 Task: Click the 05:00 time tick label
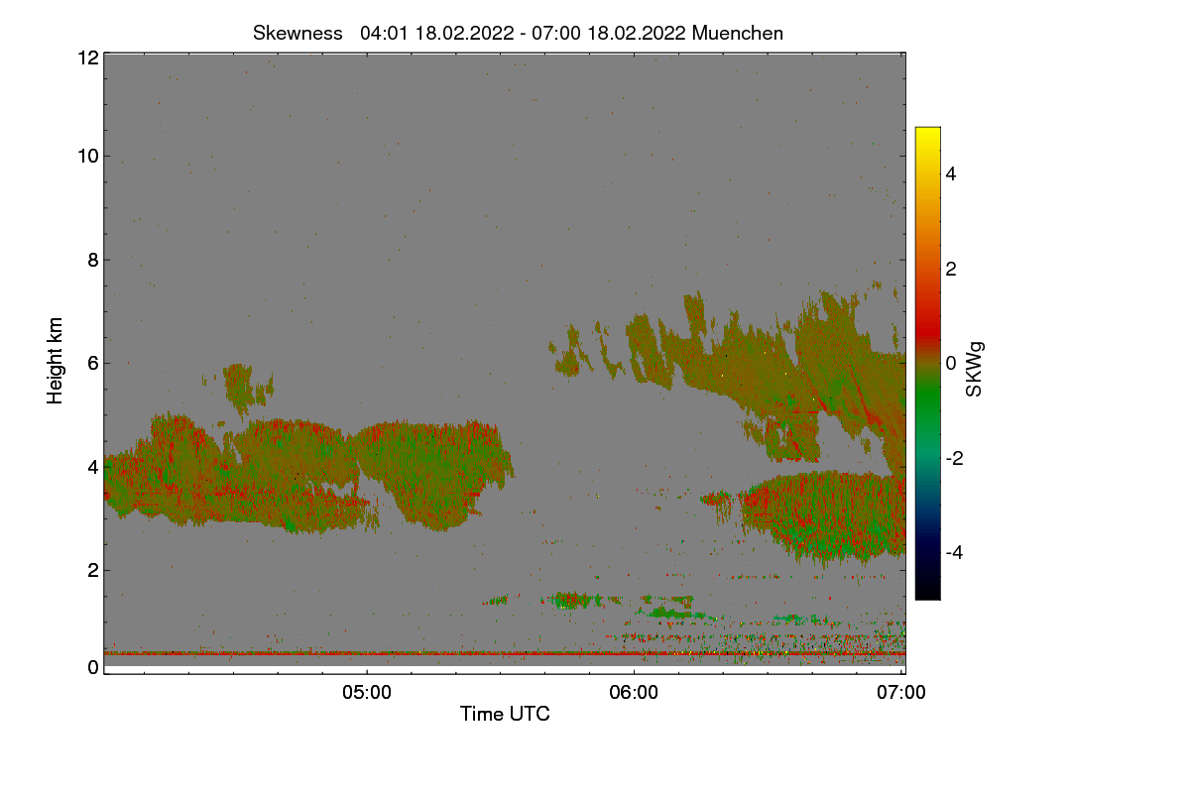click(366, 693)
